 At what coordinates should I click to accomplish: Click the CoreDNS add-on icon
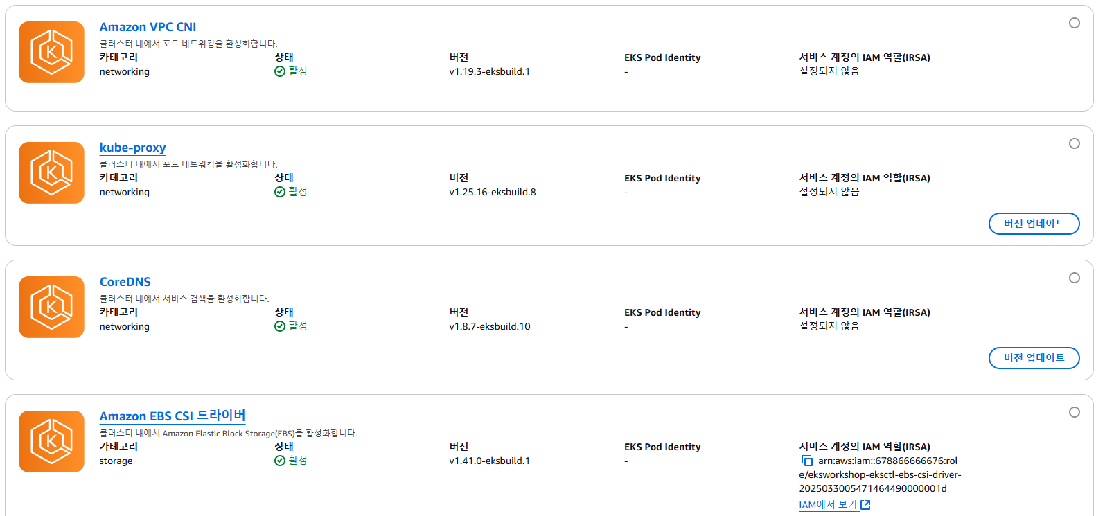51,307
